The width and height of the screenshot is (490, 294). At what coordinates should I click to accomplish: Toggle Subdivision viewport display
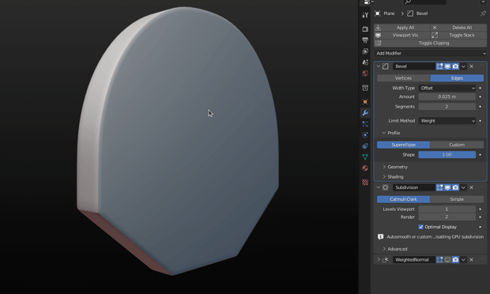click(447, 187)
